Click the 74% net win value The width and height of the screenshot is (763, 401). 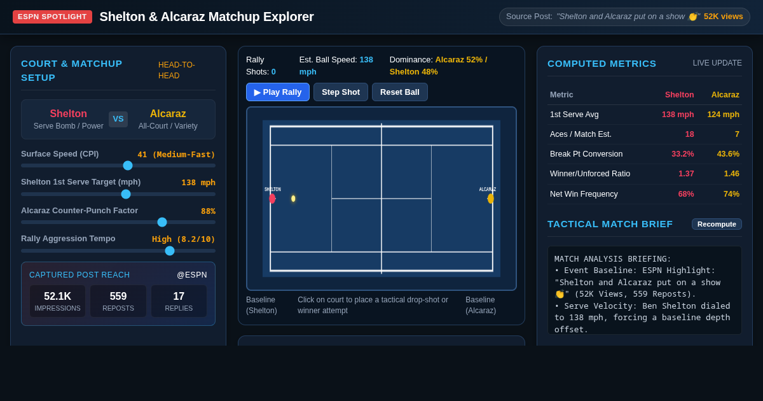[731, 194]
